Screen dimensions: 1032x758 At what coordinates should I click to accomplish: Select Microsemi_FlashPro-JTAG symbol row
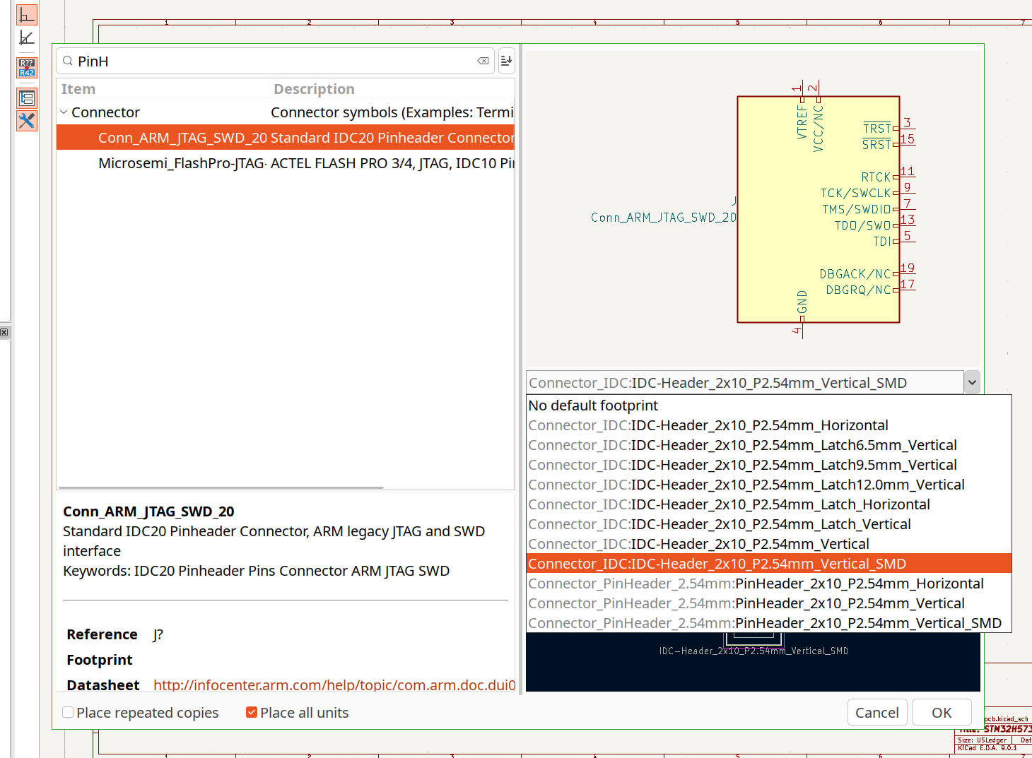286,163
